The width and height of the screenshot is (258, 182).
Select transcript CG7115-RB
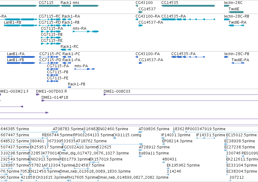coord(52,35)
